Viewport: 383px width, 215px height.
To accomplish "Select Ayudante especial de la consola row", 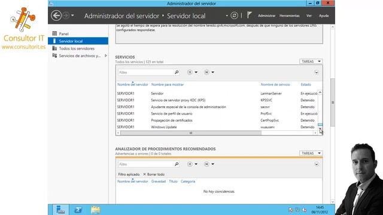I will (x=217, y=107).
